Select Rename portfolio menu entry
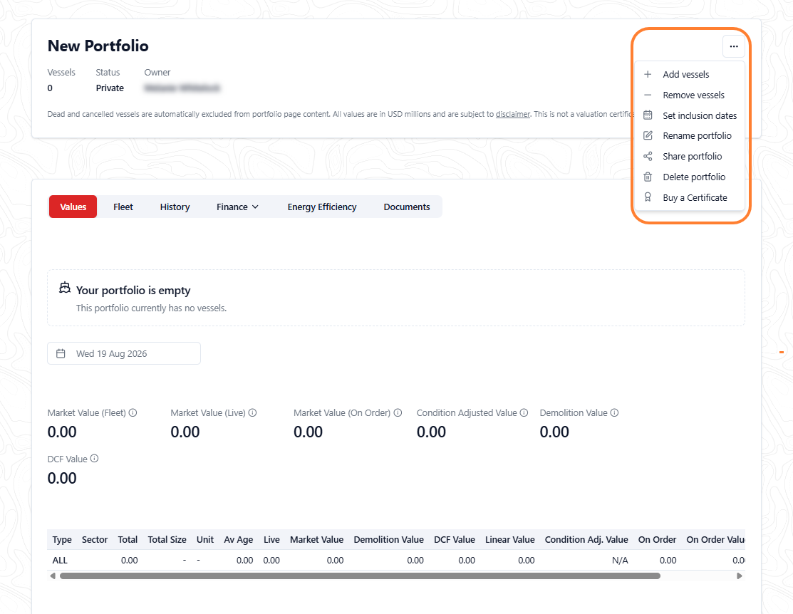 [689, 135]
